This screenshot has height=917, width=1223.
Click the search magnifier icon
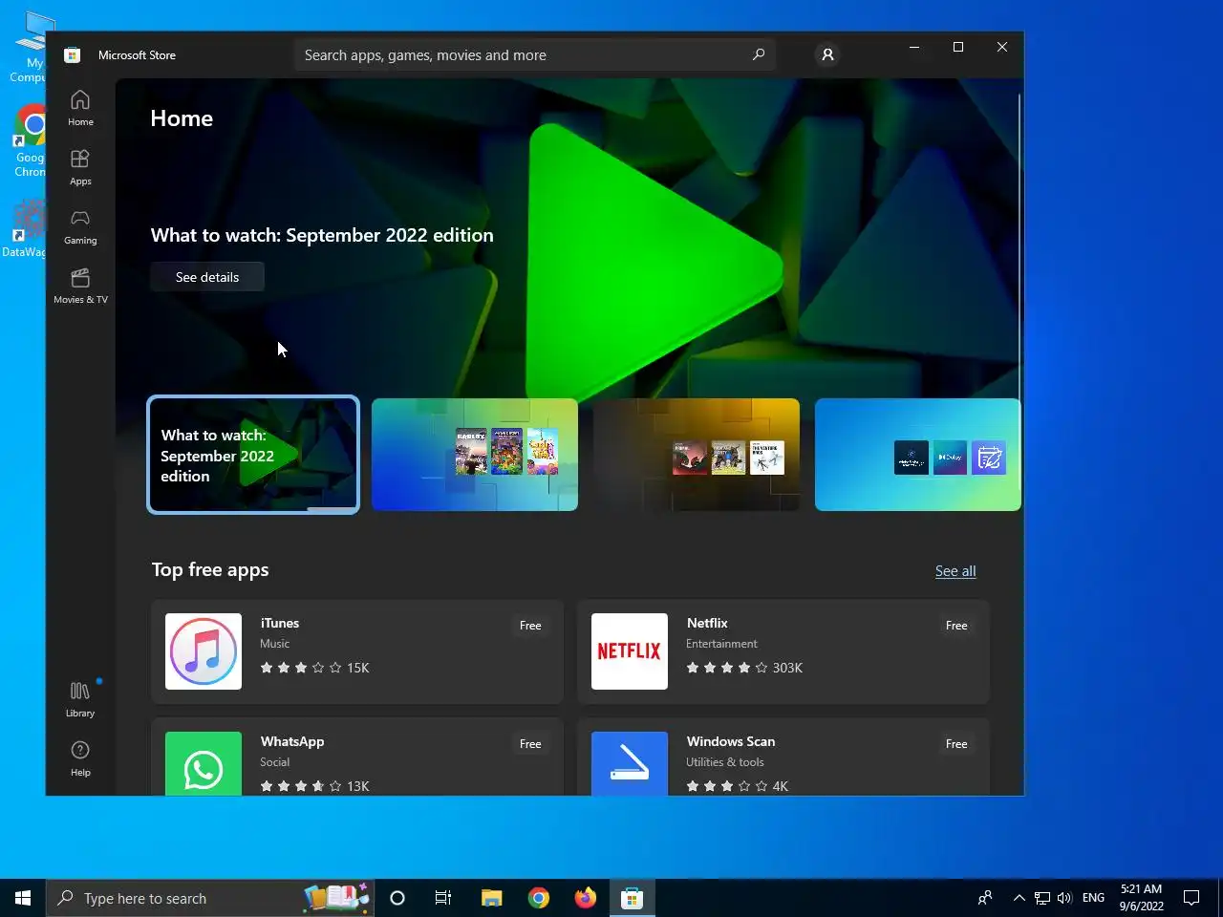[759, 54]
